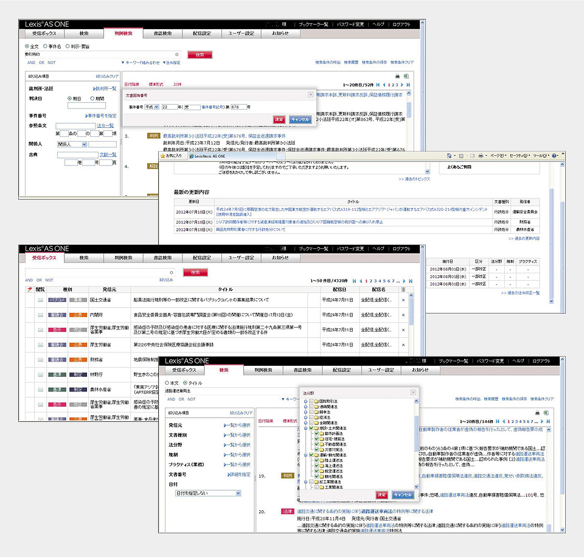Switch to お知らせ tab in 判例検索 window
The height and width of the screenshot is (557, 584).
click(x=280, y=33)
